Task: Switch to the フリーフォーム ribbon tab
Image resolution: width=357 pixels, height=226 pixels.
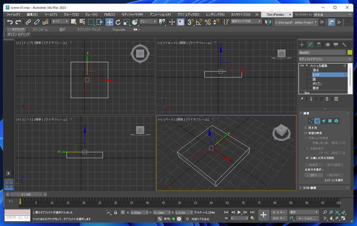Action: pos(40,29)
